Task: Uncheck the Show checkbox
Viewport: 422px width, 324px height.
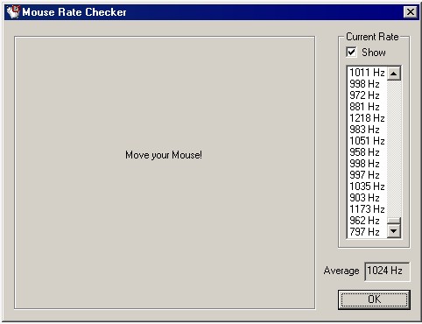Action: 351,53
